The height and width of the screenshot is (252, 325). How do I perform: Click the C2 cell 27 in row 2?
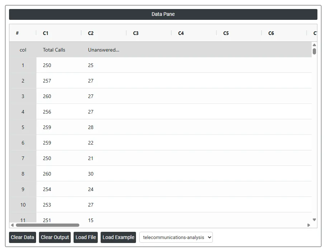pyautogui.click(x=104, y=81)
